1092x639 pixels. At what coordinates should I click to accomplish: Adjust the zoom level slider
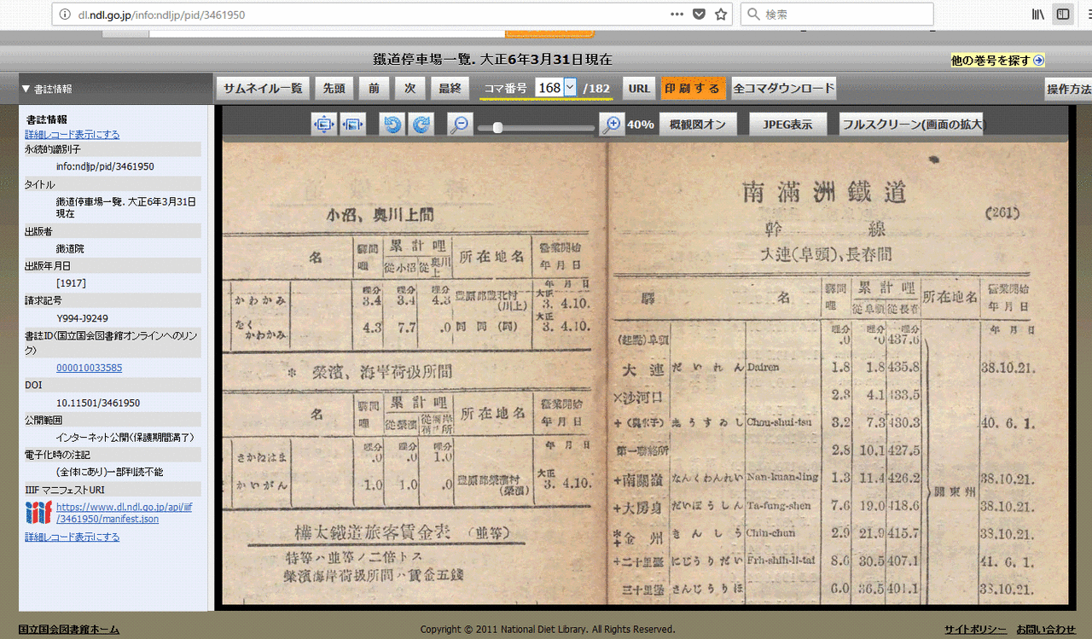point(497,128)
